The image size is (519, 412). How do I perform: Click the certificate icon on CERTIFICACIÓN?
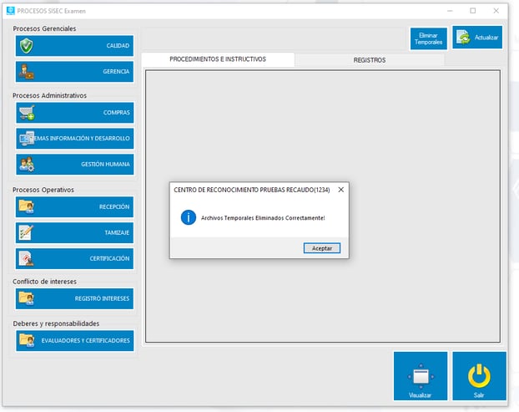[x=26, y=258]
